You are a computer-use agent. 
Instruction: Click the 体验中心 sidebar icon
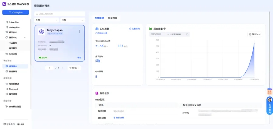pyautogui.click(x=7, y=37)
